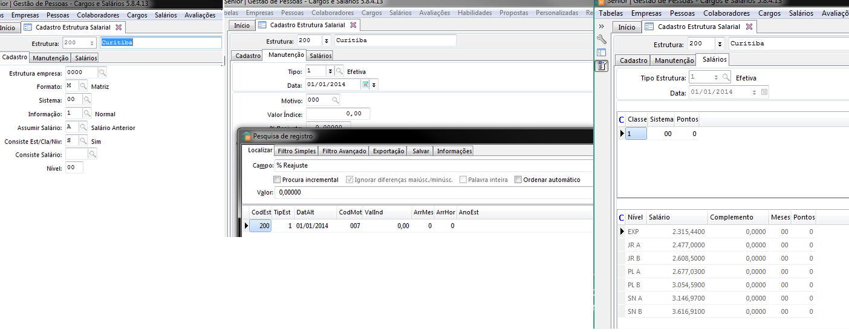
Task: Click search magnifier next to Assumir Salário
Action: (83, 128)
